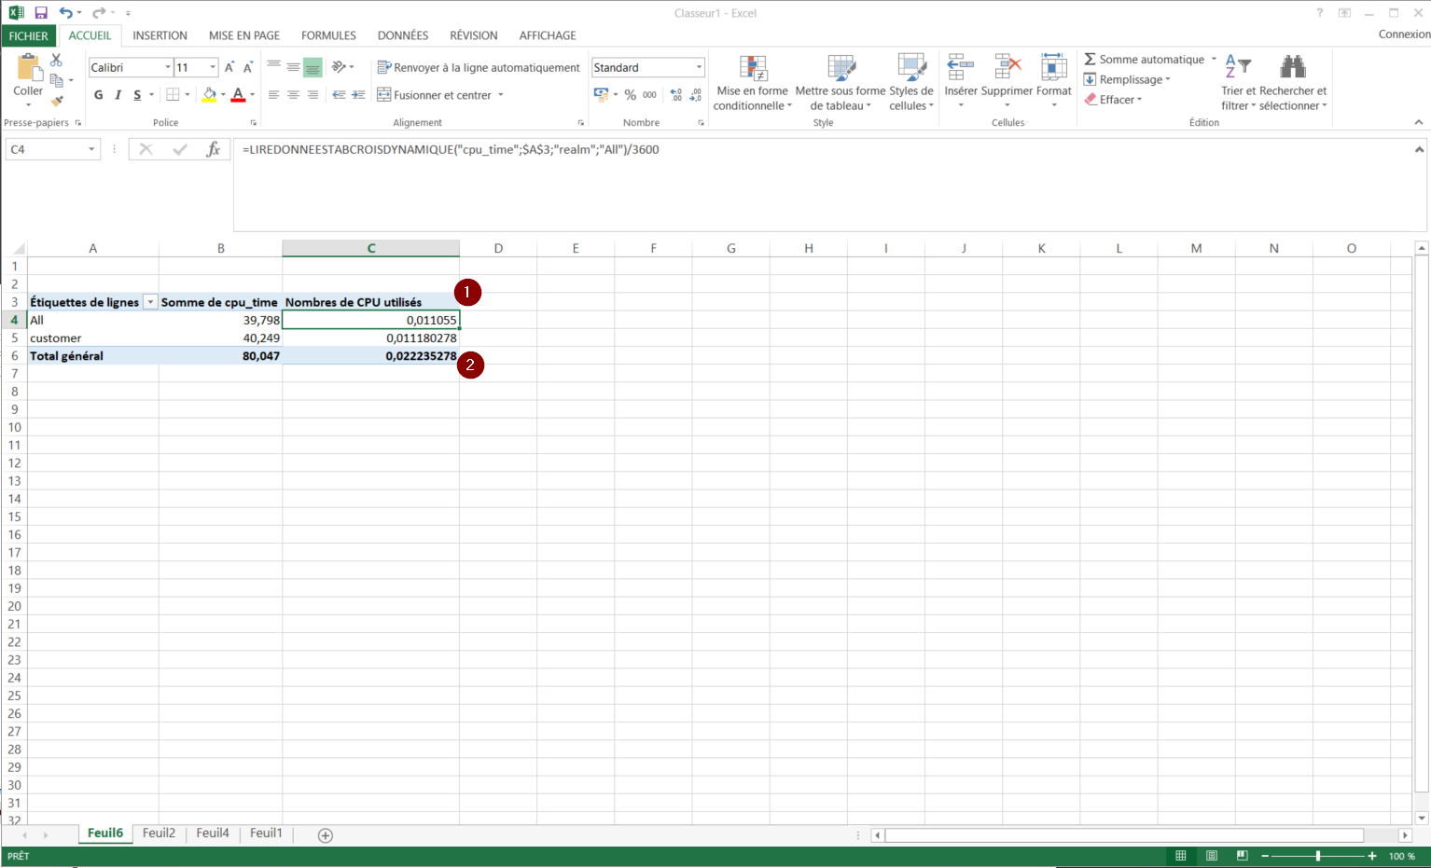Click the percent style icon
Screen dimensions: 1431x868
[x=631, y=95]
